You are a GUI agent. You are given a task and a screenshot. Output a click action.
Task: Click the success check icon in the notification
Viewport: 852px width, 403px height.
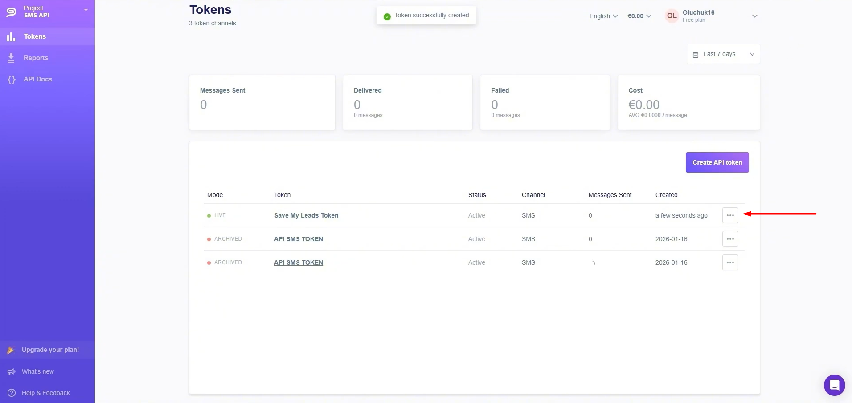point(387,16)
